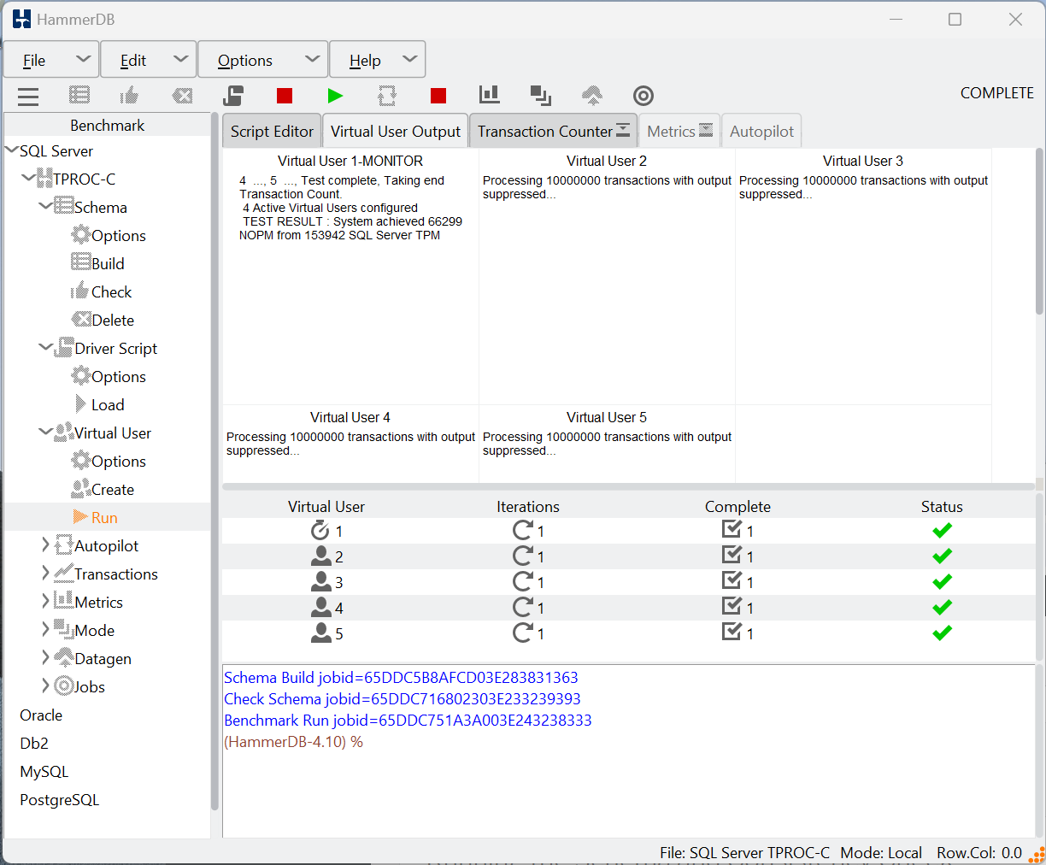Select the PostgreSQL database entry
Image resolution: width=1046 pixels, height=865 pixels.
pyautogui.click(x=60, y=799)
